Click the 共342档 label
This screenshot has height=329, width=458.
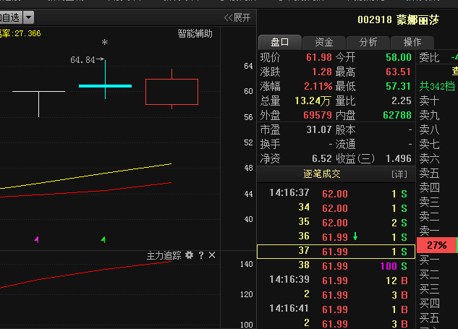437,87
